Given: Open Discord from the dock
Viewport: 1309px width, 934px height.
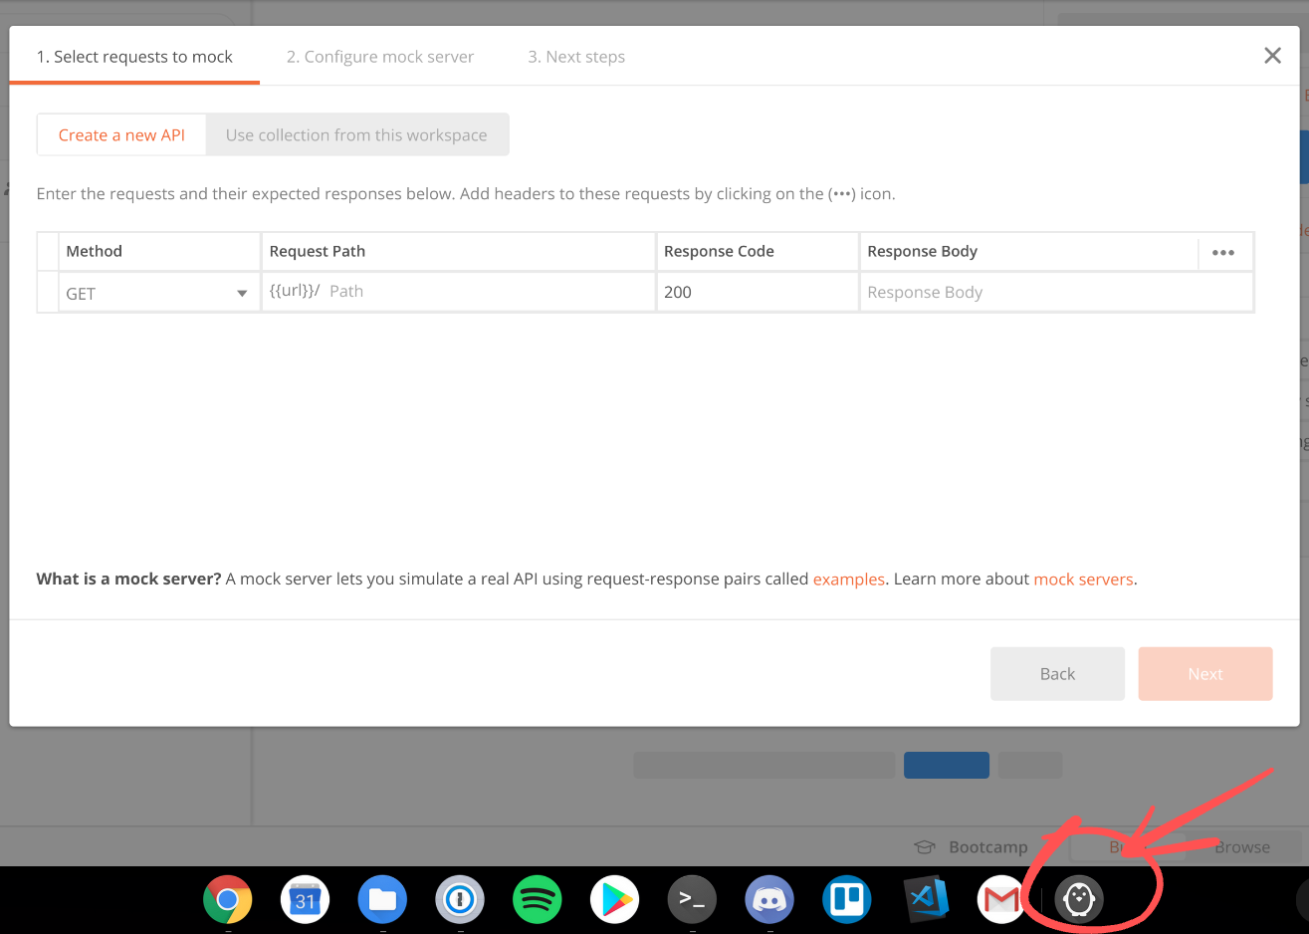Looking at the screenshot, I should [769, 898].
